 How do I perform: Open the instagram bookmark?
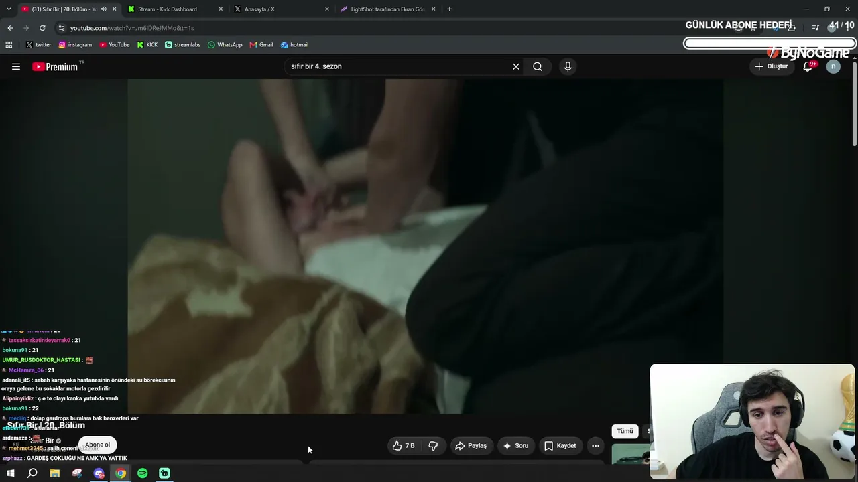coord(75,45)
